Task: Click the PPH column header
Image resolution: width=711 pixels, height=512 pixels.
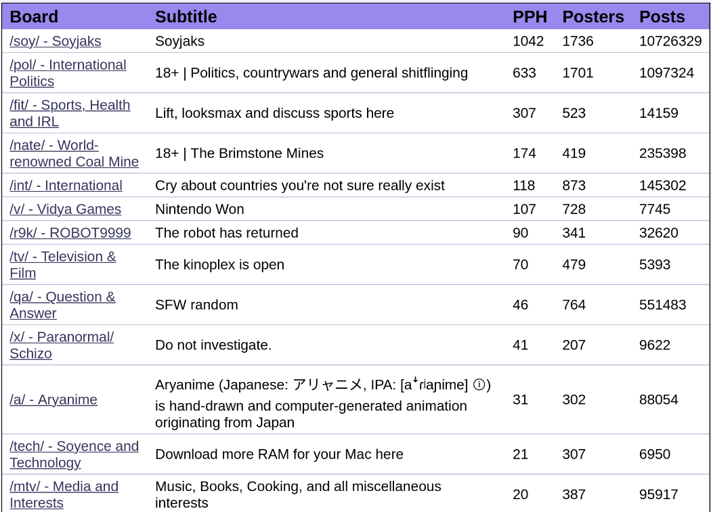Action: click(x=530, y=17)
